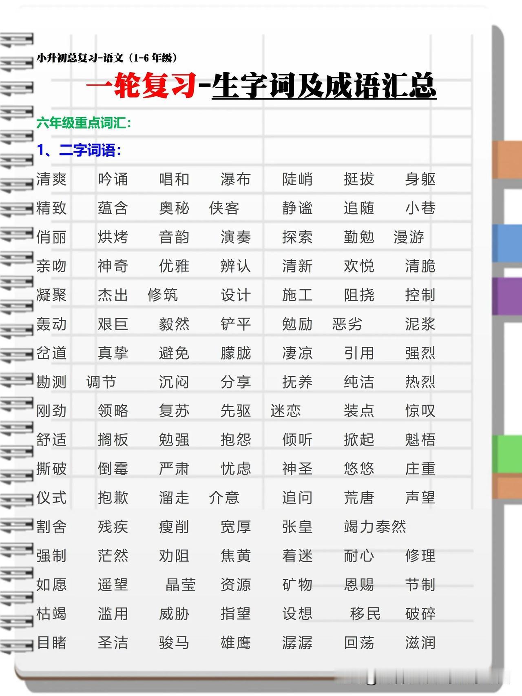Viewport: 522px width, 696px height.
Task: Click the word 凄凉
Action: click(x=297, y=353)
